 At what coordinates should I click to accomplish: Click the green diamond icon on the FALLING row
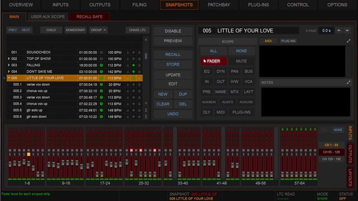(134, 65)
